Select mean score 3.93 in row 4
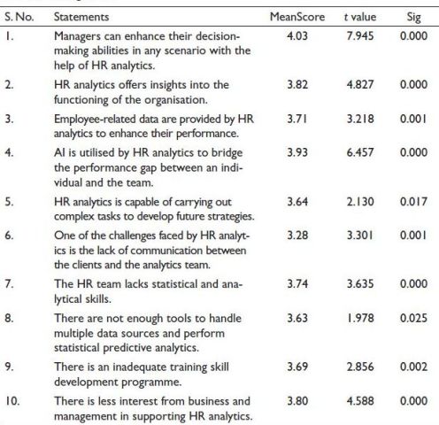The height and width of the screenshot is (425, 439). 297,152
